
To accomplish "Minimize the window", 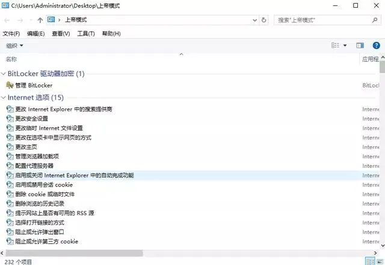I will (x=336, y=5).
